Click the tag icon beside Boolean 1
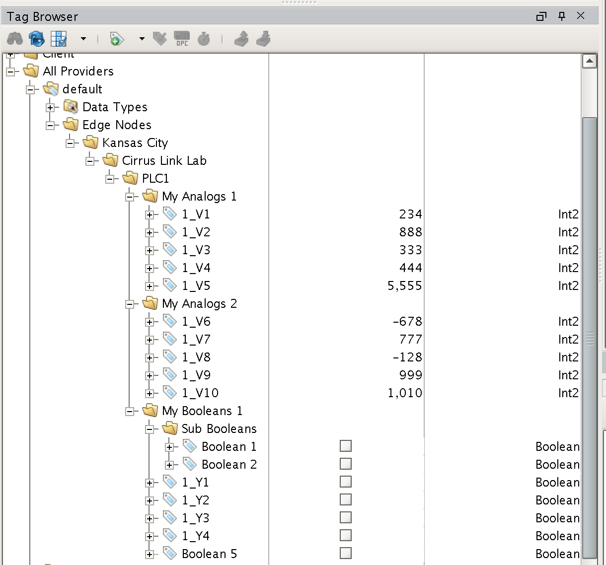This screenshot has height=565, width=606. (190, 446)
